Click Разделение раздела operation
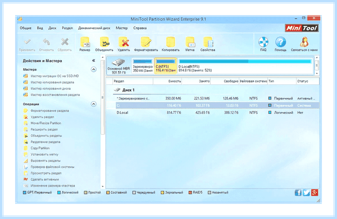The width and height of the screenshot is (337, 219). click(x=45, y=142)
